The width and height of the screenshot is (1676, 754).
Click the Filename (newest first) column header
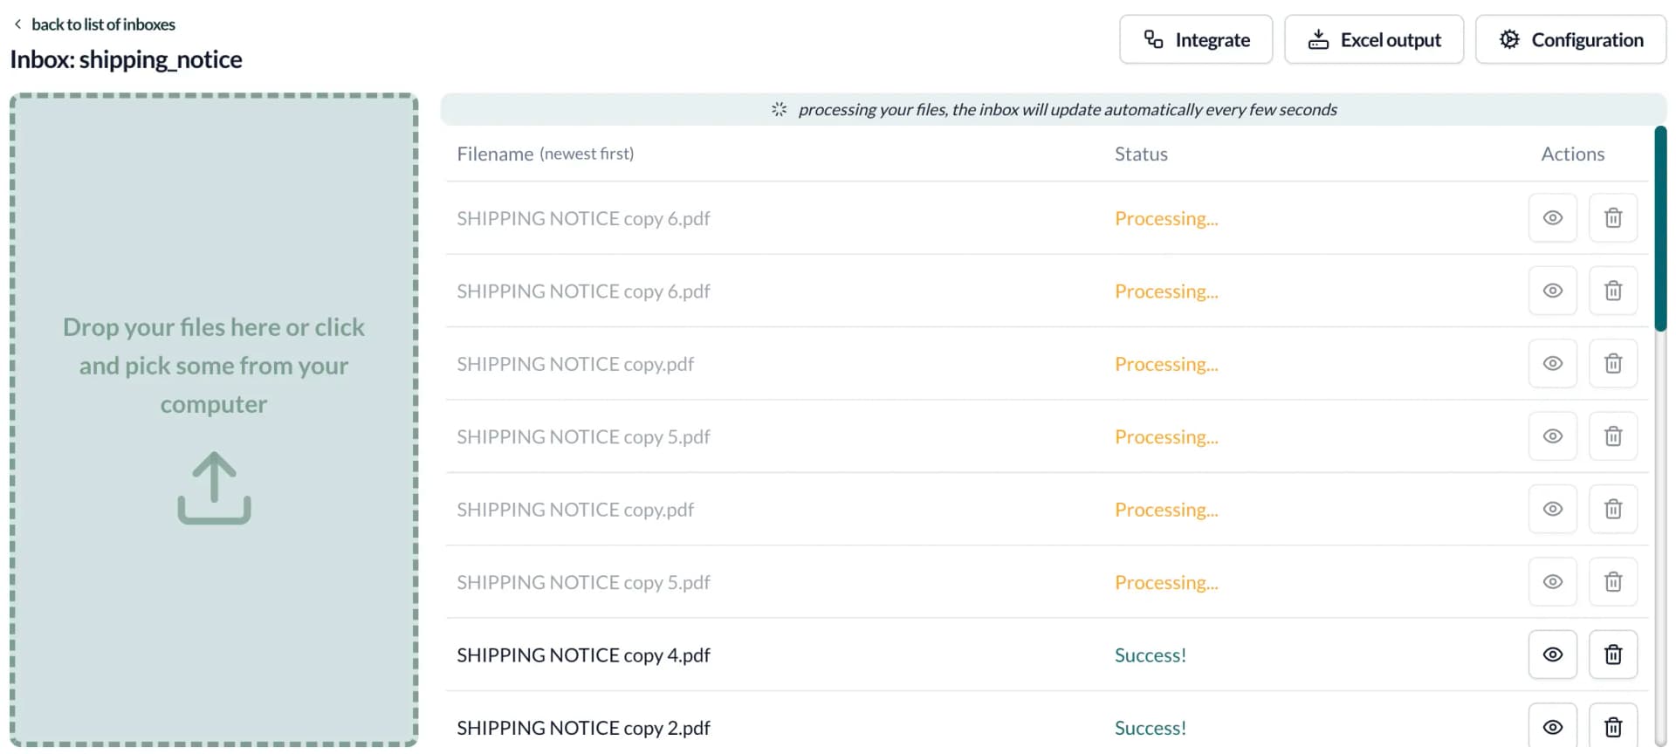click(x=545, y=154)
